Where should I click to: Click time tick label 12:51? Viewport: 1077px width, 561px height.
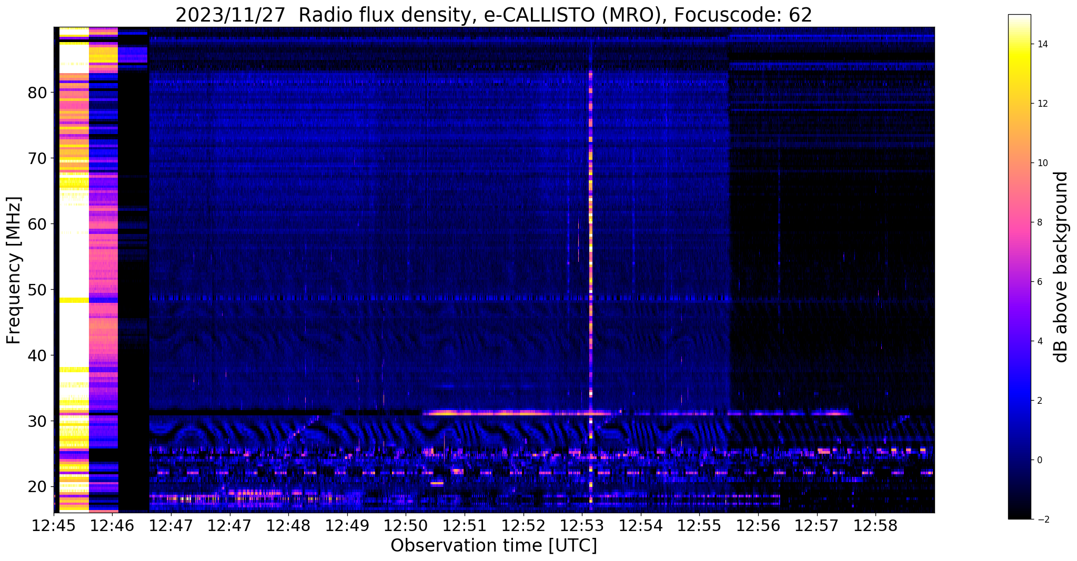point(465,525)
